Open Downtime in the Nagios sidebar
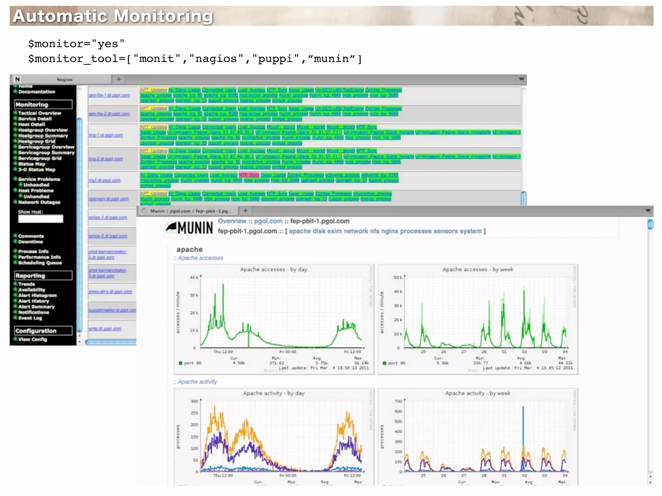Viewport: 662px width, 496px height. click(x=30, y=242)
